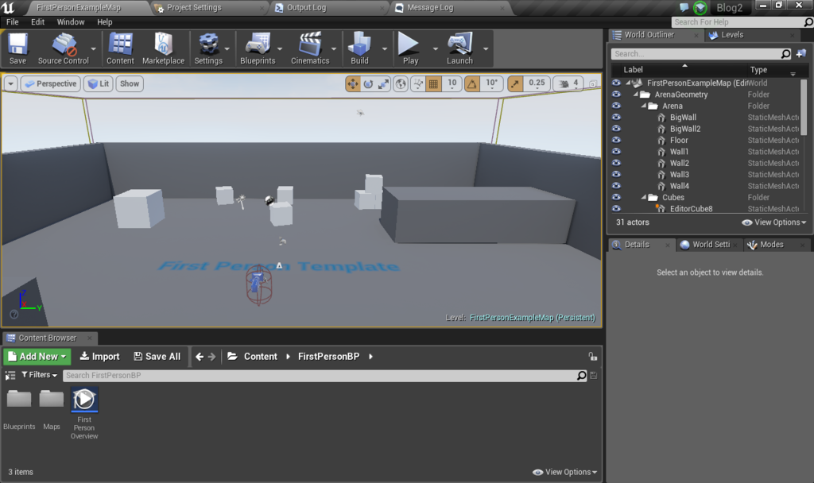Click the Build toolbar icon
The image size is (814, 483).
359,48
